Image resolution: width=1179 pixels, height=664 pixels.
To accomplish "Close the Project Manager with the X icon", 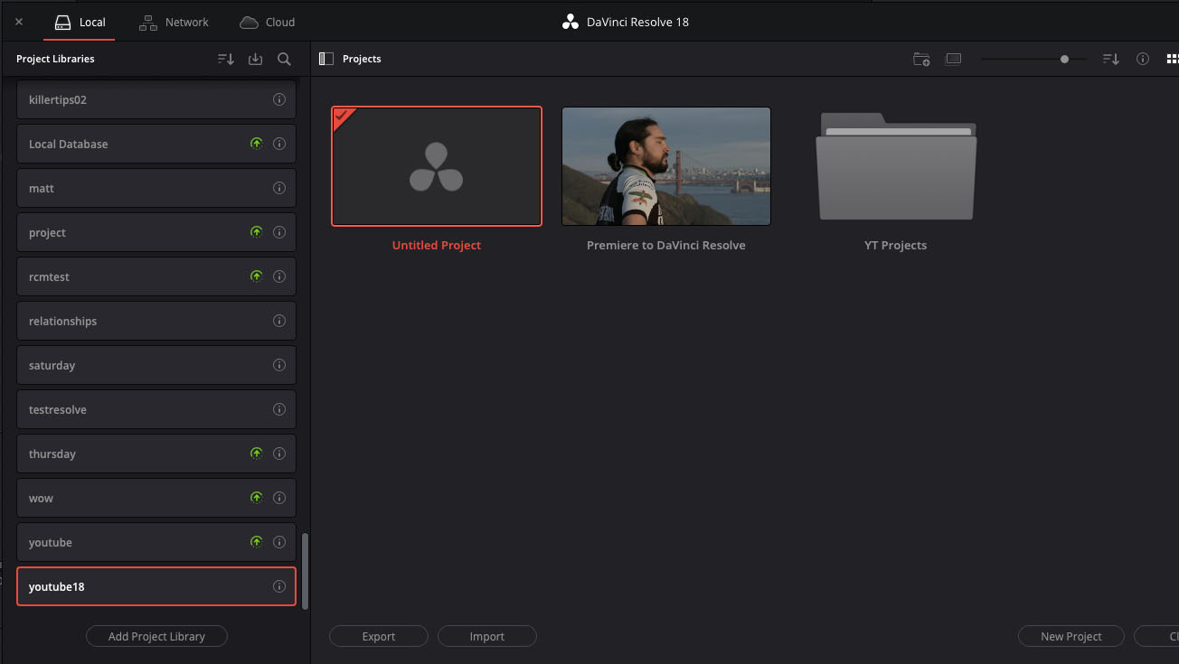I will pyautogui.click(x=20, y=22).
